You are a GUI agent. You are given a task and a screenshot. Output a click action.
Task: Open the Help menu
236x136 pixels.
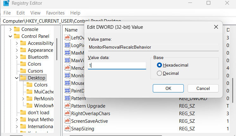(75, 13)
